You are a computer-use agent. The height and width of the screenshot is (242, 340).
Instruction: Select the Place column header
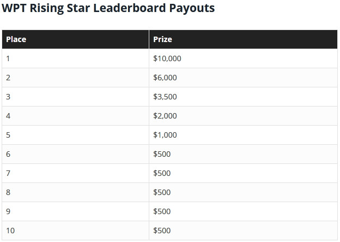click(x=75, y=39)
